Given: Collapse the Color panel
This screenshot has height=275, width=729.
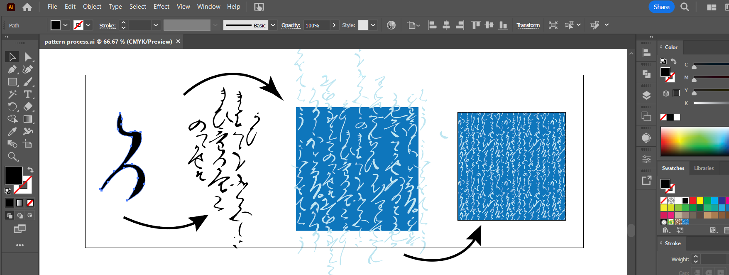Looking at the screenshot, I should pos(661,47).
